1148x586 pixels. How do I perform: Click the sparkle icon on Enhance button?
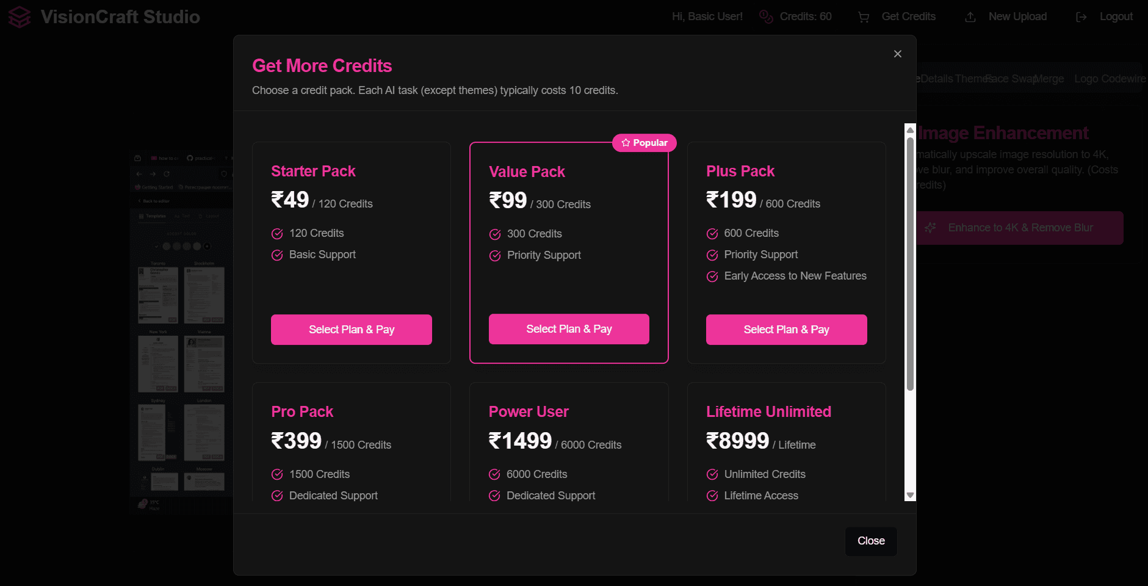930,228
